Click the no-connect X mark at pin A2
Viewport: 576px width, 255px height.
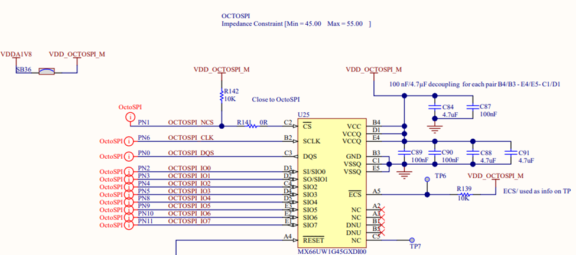click(382, 210)
